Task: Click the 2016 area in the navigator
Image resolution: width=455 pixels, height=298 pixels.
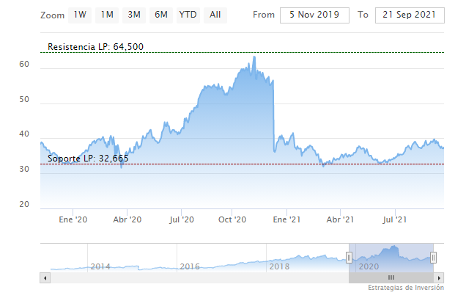Action: [x=190, y=266]
